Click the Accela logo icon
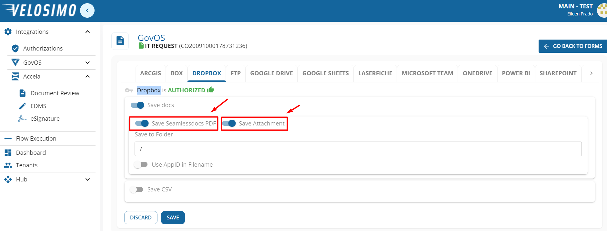This screenshot has height=231, width=607. click(x=15, y=76)
